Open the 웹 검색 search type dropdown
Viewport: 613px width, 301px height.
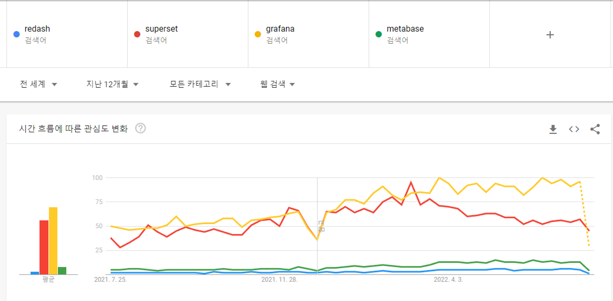tap(277, 84)
